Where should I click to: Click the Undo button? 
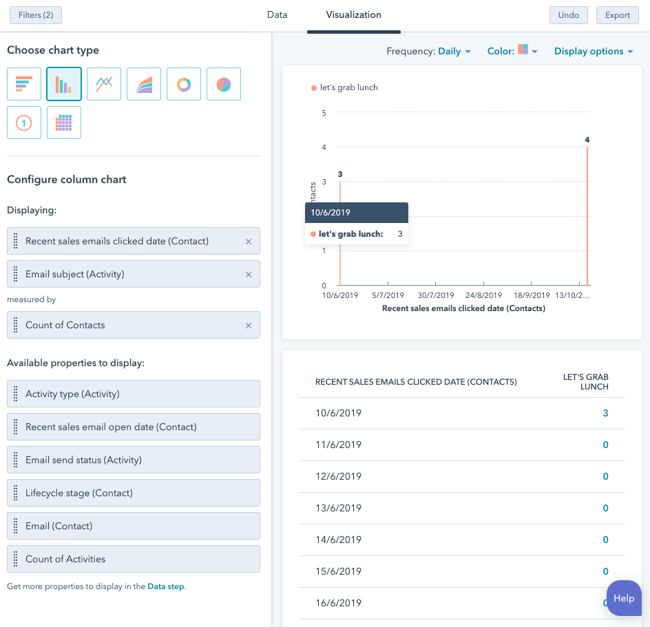(568, 14)
